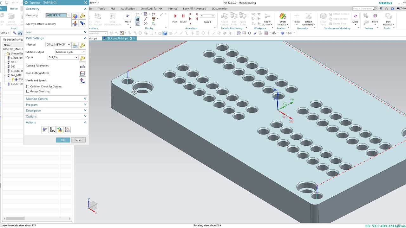Edit DRILL_METHOD with the wrench icon
Screen dimensions: 406x228
click(82, 45)
